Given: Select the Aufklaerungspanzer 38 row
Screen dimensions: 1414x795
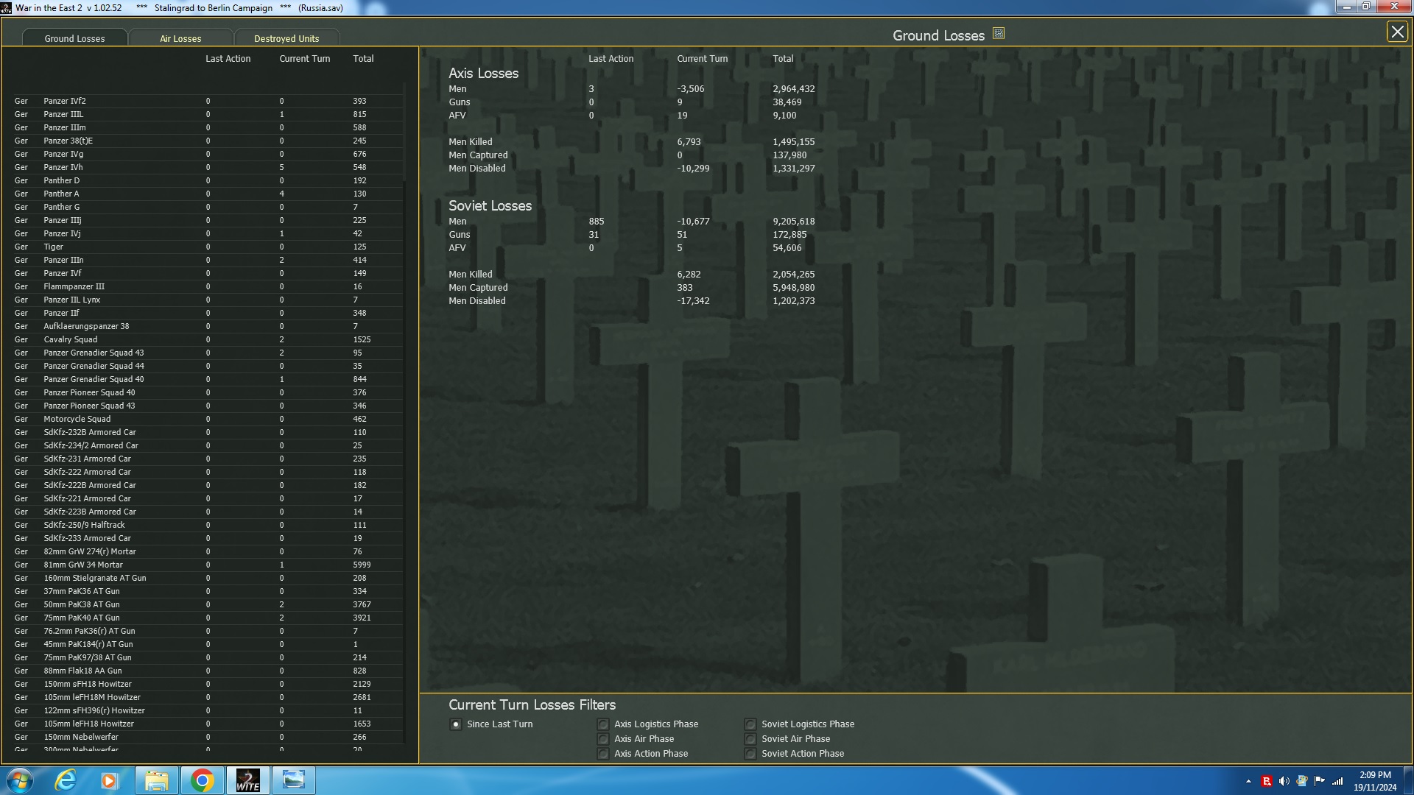Looking at the screenshot, I should 208,326.
